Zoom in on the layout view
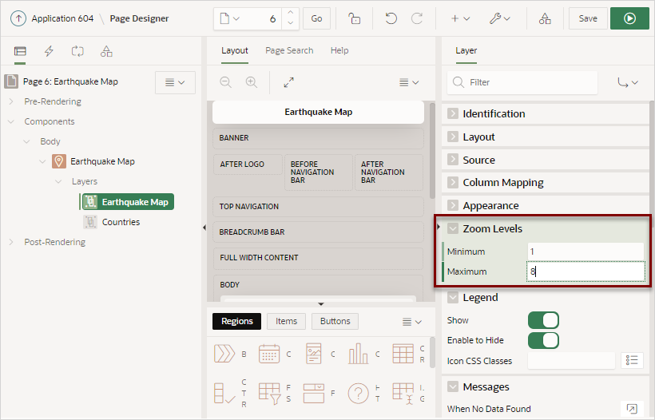This screenshot has width=655, height=420. coord(252,82)
